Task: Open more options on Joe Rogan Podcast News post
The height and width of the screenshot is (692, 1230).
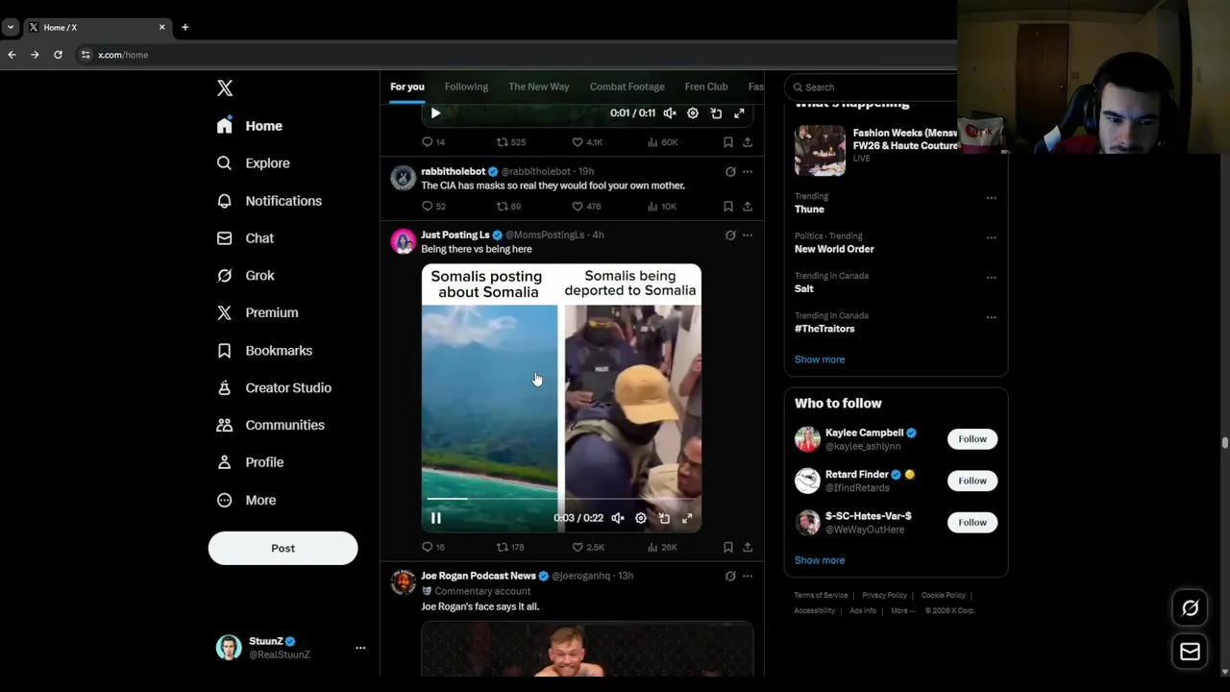Action: coord(748,576)
